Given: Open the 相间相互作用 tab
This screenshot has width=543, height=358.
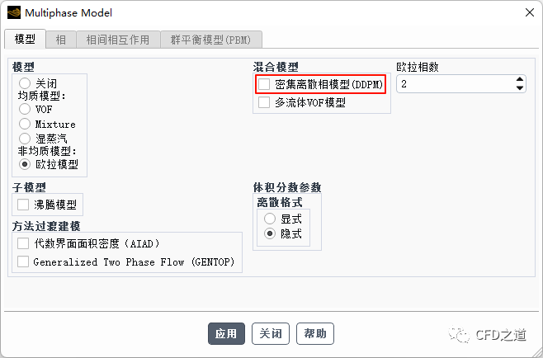Looking at the screenshot, I should (118, 40).
